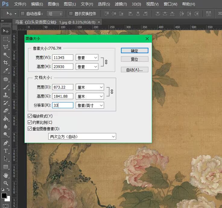
Task: Select the Horizontal Type tool
Action: point(6,151)
